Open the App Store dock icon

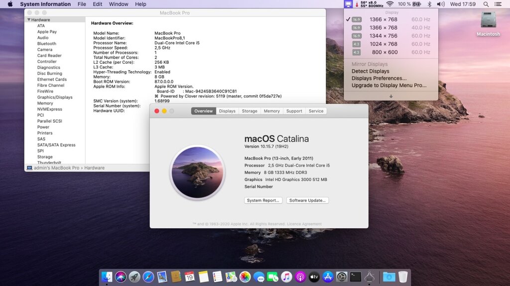tap(328, 277)
